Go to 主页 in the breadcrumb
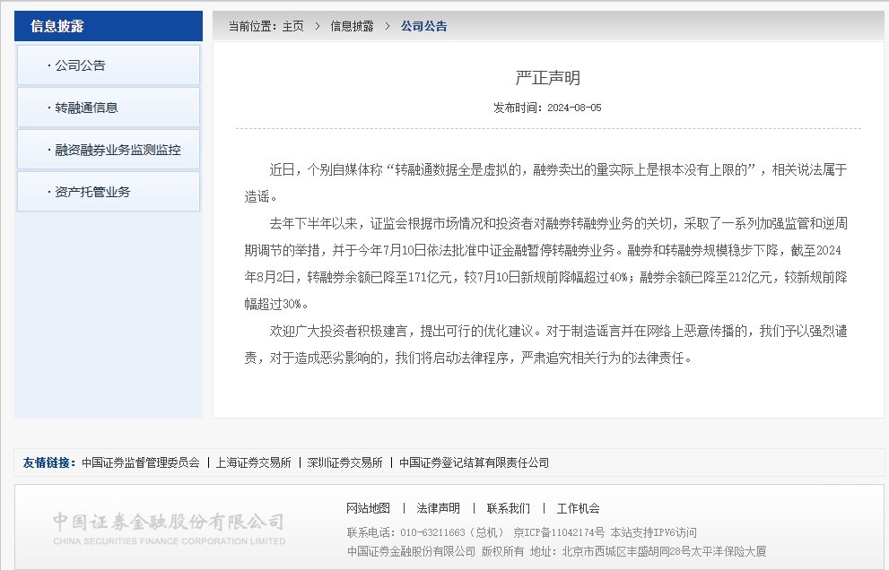Viewport: 889px width, 570px height. 293,26
